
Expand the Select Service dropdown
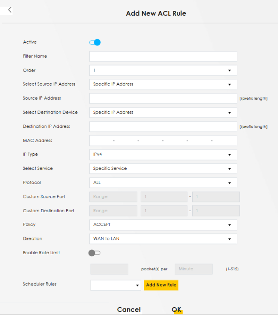163,169
